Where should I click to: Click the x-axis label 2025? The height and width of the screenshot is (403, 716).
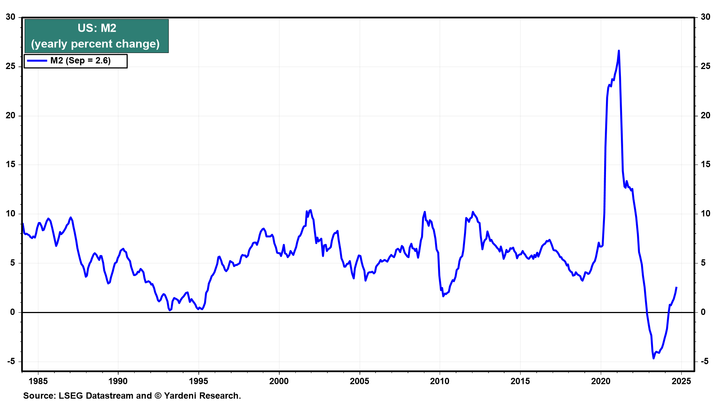click(x=681, y=381)
